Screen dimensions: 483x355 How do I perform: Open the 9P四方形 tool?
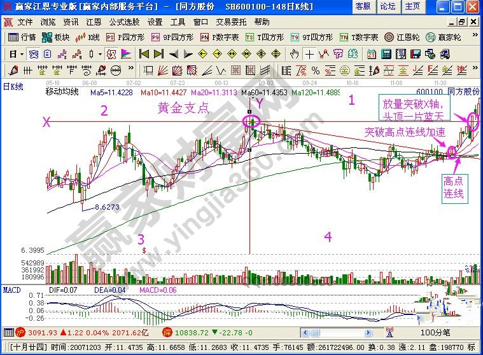pyautogui.click(x=172, y=37)
